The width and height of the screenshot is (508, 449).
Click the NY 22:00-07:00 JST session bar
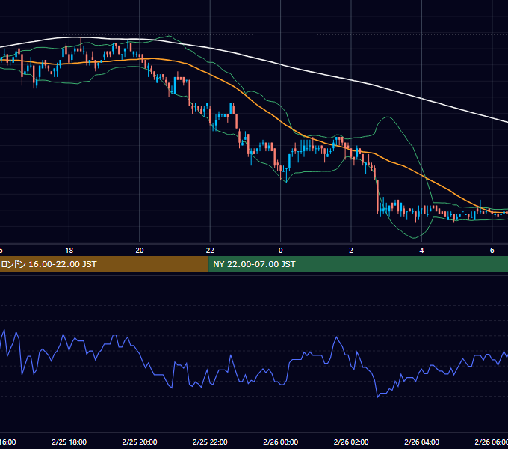tap(359, 264)
